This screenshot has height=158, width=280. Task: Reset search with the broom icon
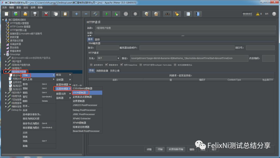pos(177,14)
